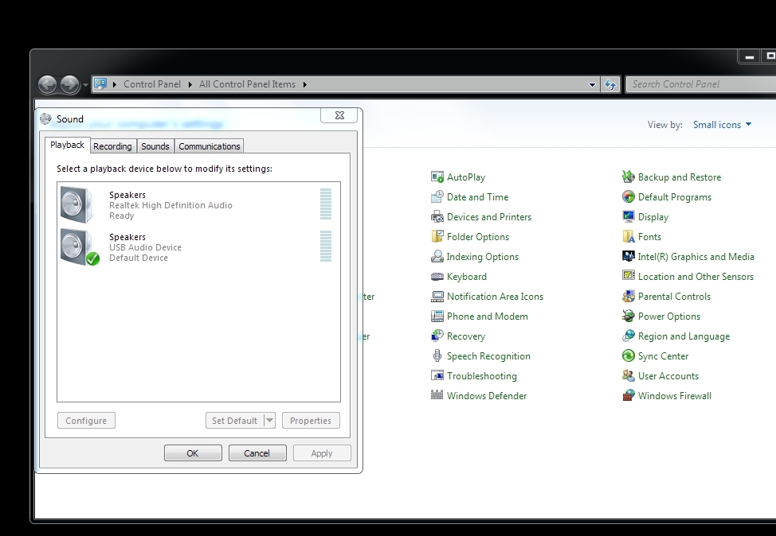The image size is (776, 536).
Task: Open the Communications tab
Action: point(210,146)
